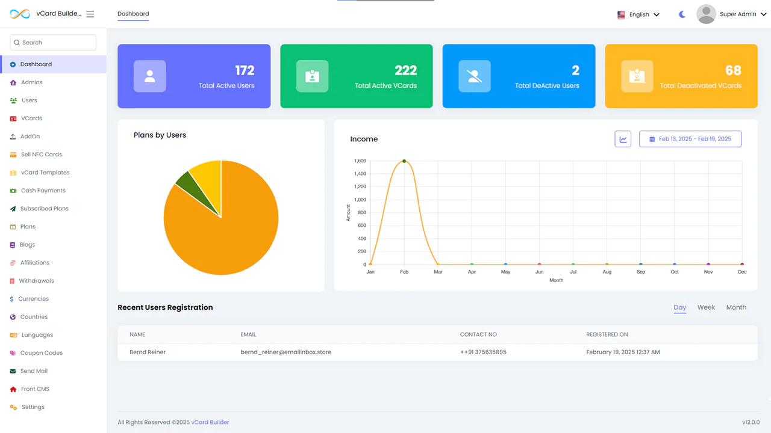
Task: Toggle dark mode with moon icon
Action: tap(682, 14)
